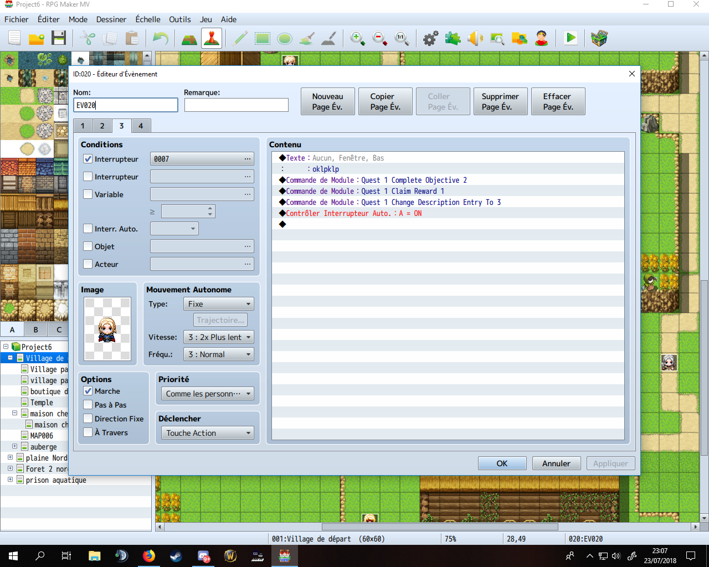The height and width of the screenshot is (567, 709).
Task: Click the Annuler button
Action: pos(557,463)
